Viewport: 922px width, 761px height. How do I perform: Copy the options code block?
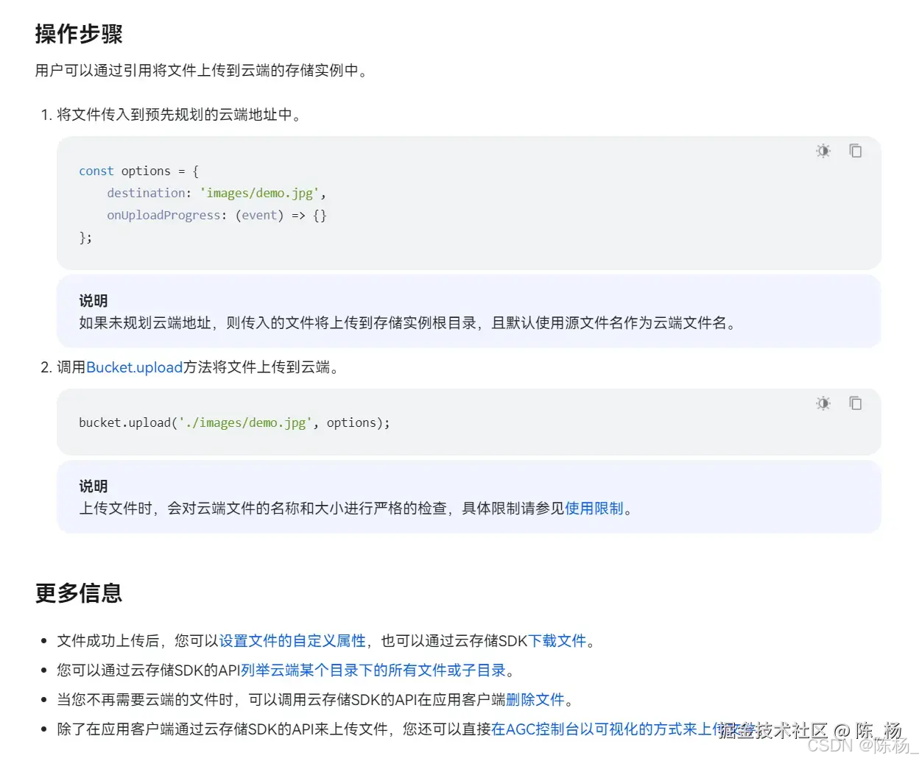(856, 151)
